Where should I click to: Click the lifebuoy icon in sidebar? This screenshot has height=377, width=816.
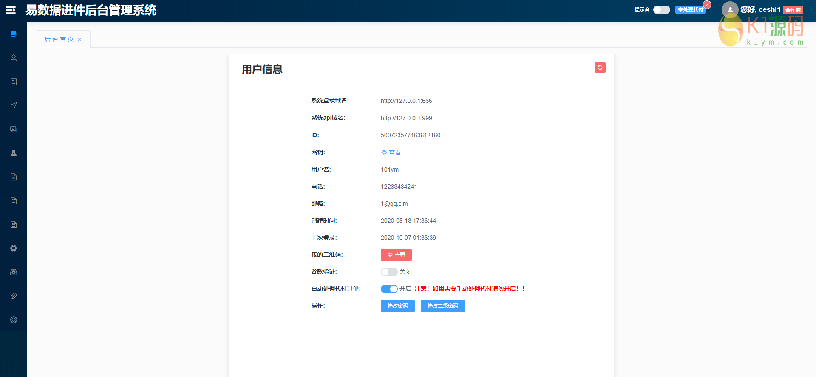(x=14, y=320)
